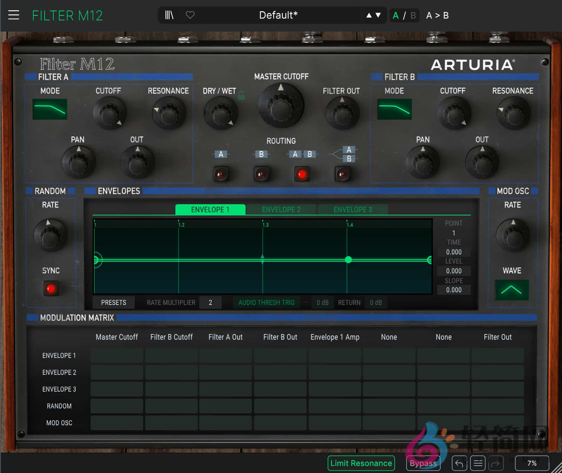
Task: Open the hamburger main menu
Action: click(14, 15)
